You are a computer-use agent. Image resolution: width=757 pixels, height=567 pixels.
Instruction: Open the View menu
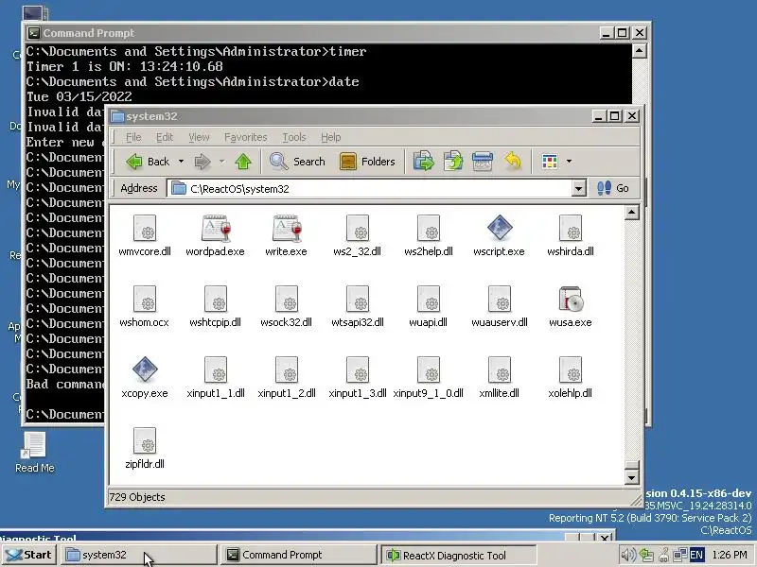point(199,137)
